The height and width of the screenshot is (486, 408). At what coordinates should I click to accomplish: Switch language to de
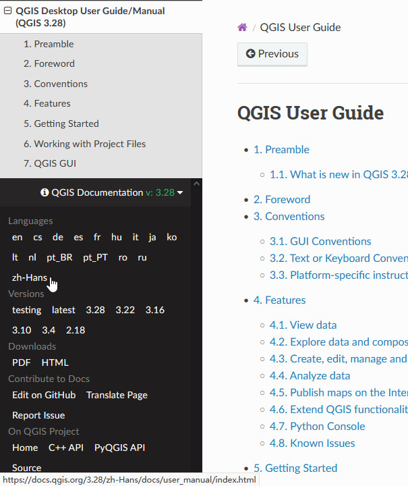click(58, 238)
